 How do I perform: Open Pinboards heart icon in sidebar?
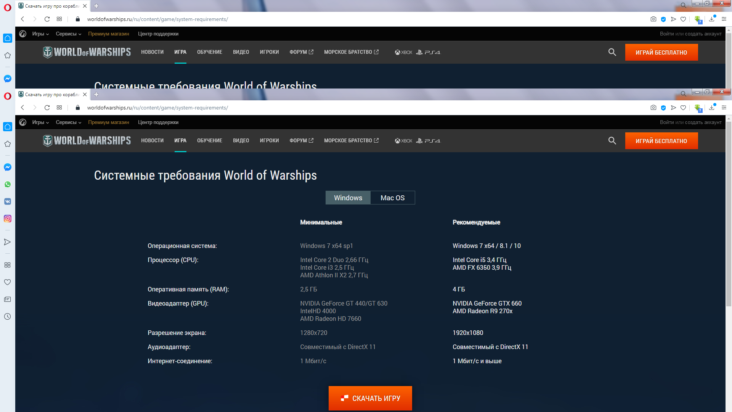7,282
